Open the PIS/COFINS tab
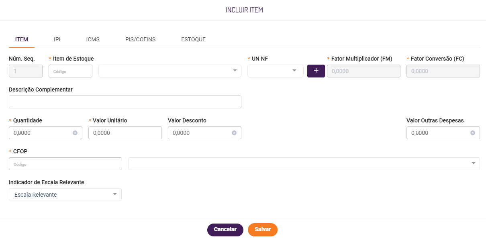This screenshot has height=240, width=486. click(140, 39)
